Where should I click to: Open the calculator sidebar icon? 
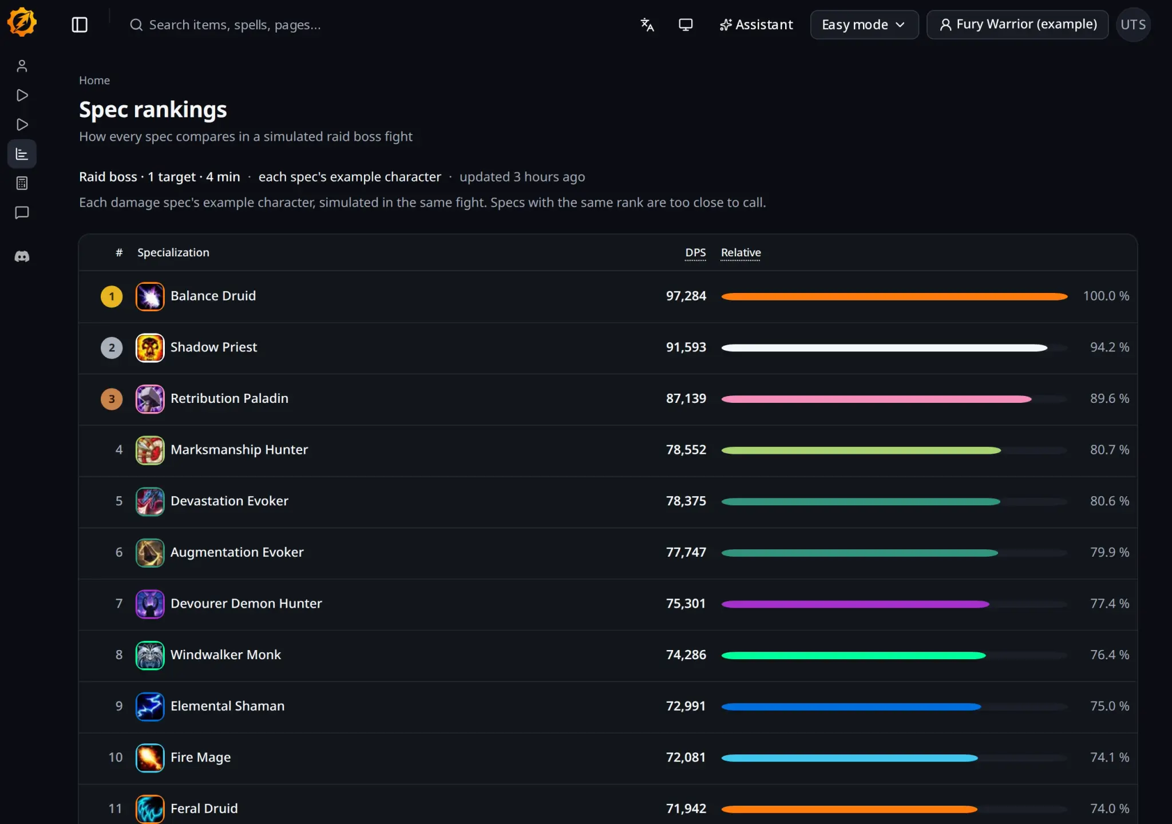click(x=22, y=183)
